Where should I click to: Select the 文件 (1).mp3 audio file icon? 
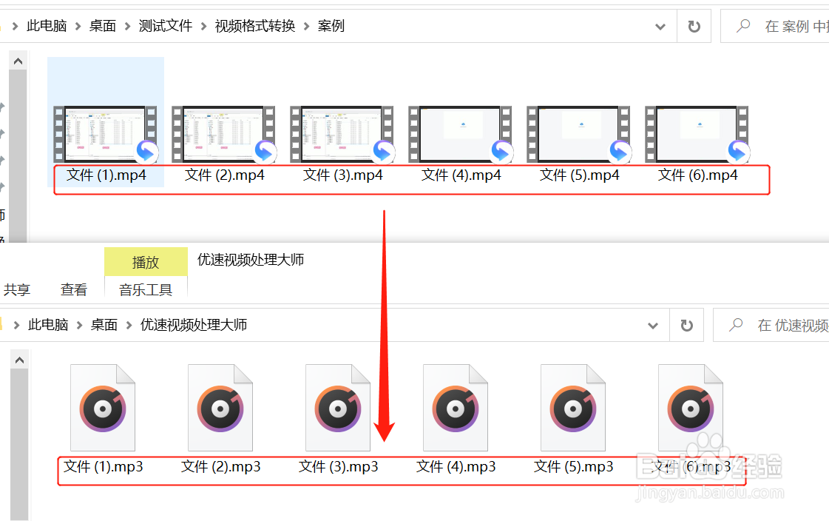[103, 408]
